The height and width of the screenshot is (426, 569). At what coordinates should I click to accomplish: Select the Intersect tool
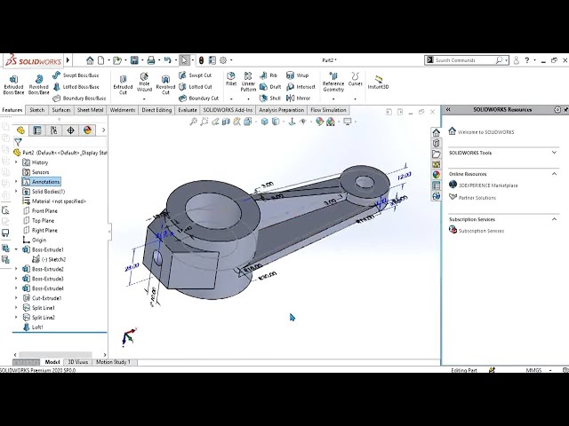tap(301, 87)
